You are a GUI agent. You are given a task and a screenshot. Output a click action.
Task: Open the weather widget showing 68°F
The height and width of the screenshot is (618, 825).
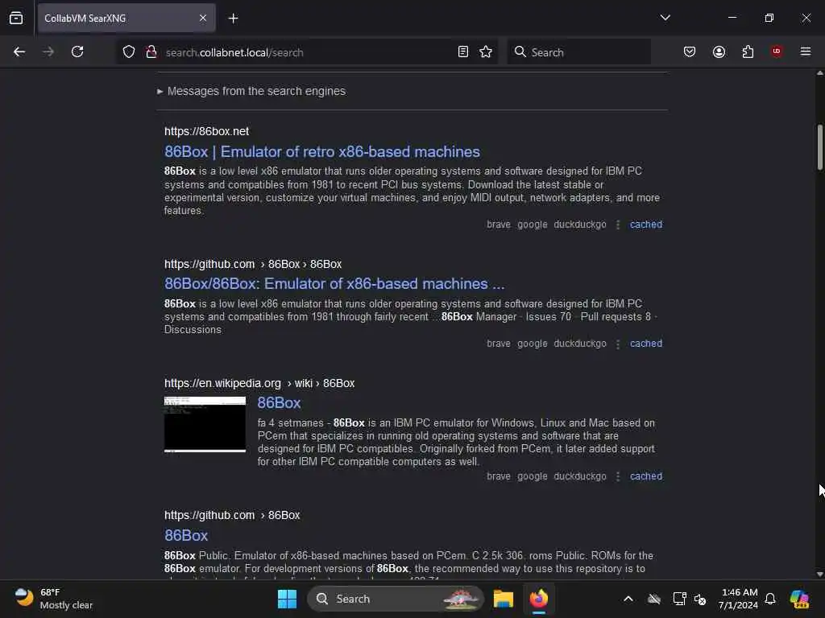(54, 599)
